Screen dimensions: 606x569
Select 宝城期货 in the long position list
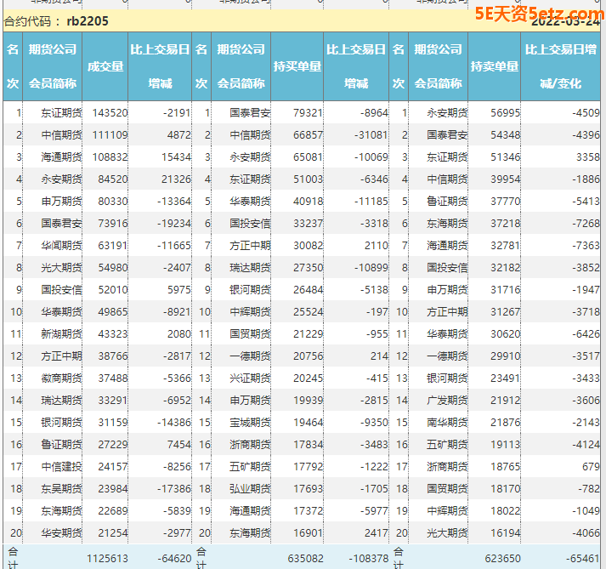250,422
